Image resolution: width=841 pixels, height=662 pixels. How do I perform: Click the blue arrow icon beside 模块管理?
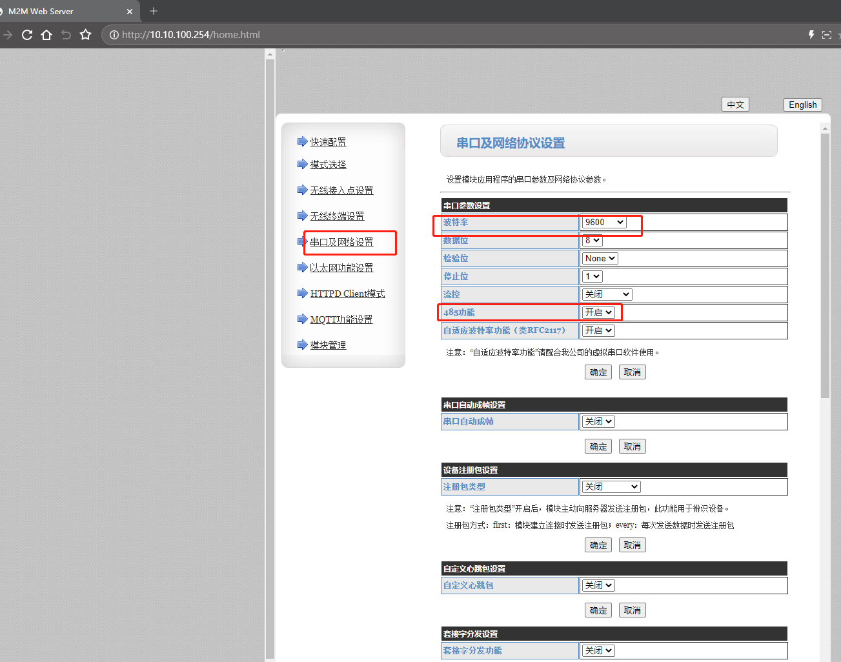click(302, 345)
